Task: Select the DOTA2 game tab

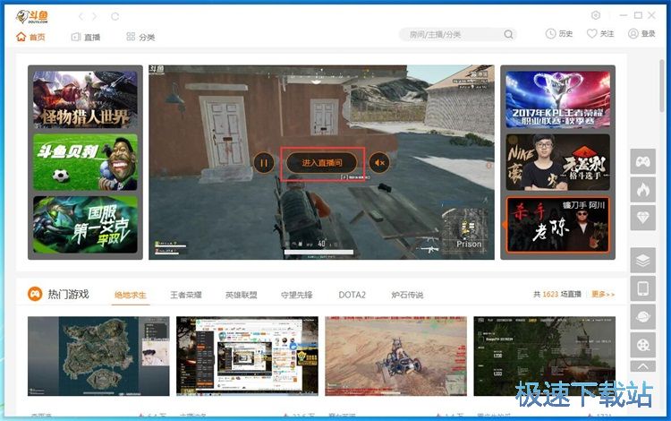Action: click(352, 295)
